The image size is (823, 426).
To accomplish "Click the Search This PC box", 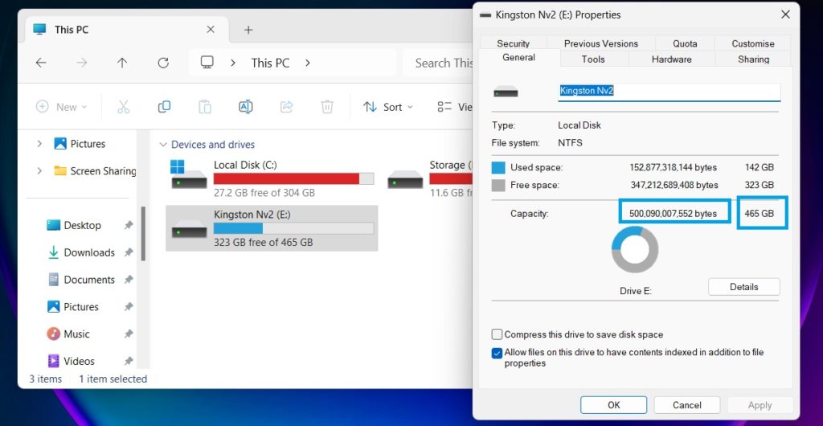I will 438,63.
